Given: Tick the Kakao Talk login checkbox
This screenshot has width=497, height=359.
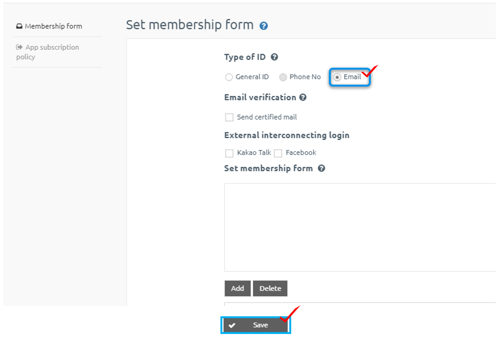Looking at the screenshot, I should tap(229, 153).
